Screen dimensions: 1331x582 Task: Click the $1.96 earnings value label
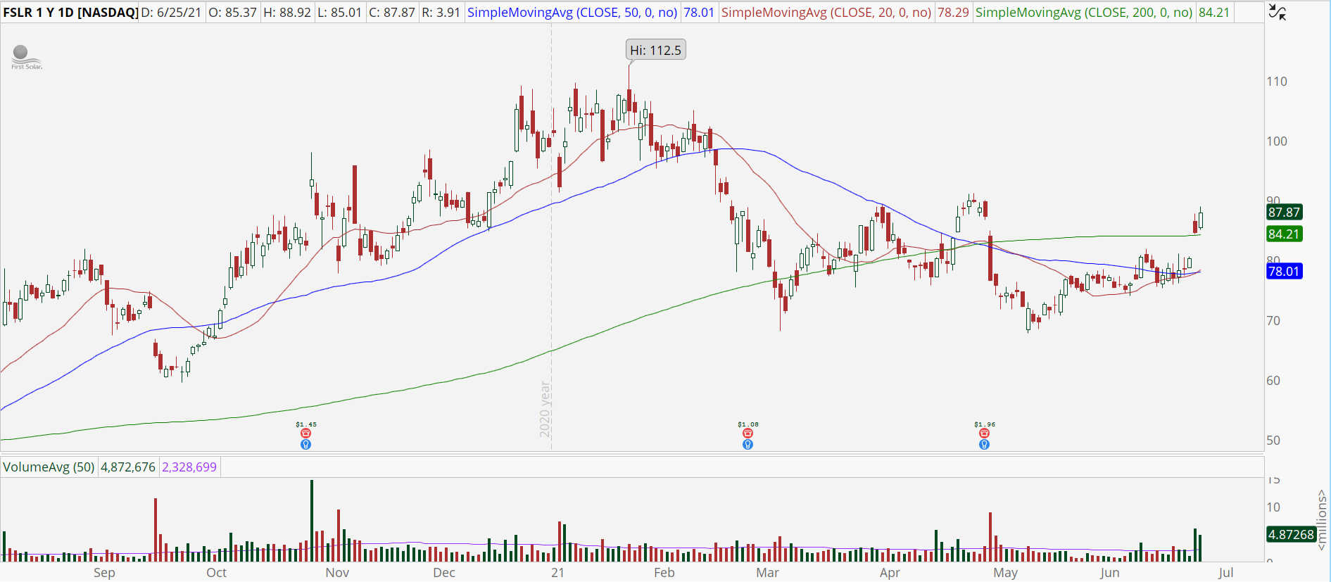click(985, 424)
